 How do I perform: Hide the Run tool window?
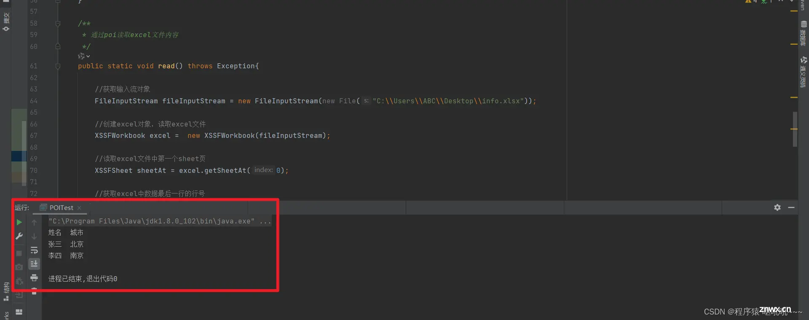tap(791, 207)
